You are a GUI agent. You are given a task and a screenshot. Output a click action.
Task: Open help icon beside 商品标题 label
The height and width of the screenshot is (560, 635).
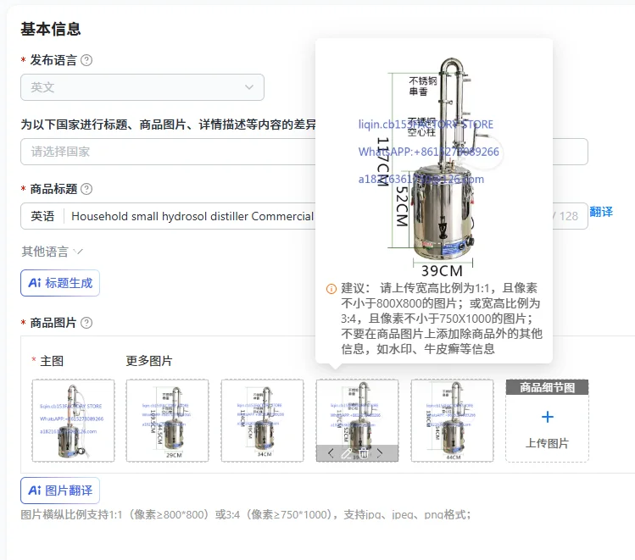pos(86,189)
